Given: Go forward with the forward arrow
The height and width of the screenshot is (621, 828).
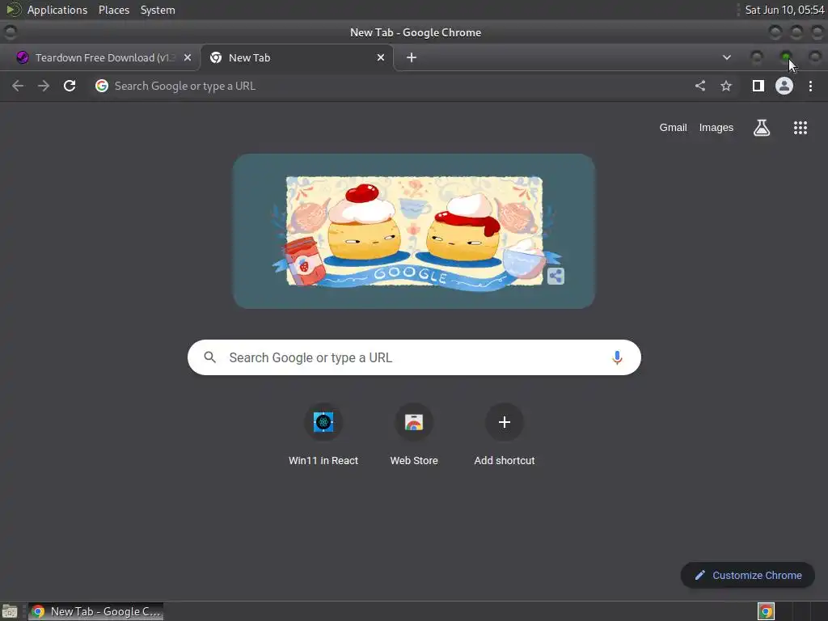Looking at the screenshot, I should coord(44,86).
